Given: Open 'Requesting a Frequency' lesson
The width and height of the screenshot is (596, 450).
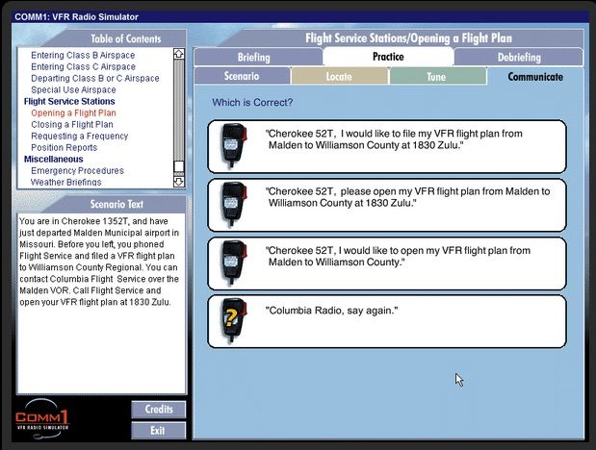Looking at the screenshot, I should click(x=80, y=136).
